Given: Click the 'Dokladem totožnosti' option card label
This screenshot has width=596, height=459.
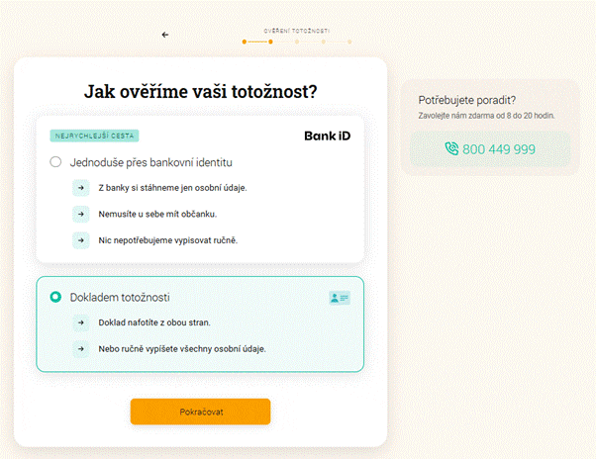Looking at the screenshot, I should click(x=120, y=298).
